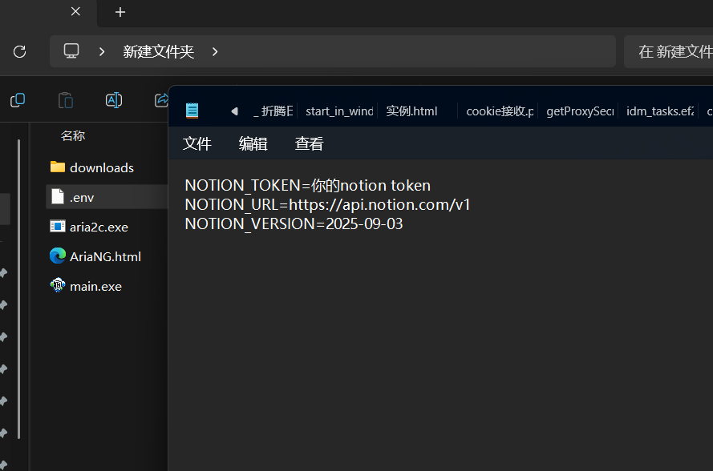Select the AriaNG.html Edge file icon
Viewport: 713px width, 471px height.
pyautogui.click(x=57, y=256)
